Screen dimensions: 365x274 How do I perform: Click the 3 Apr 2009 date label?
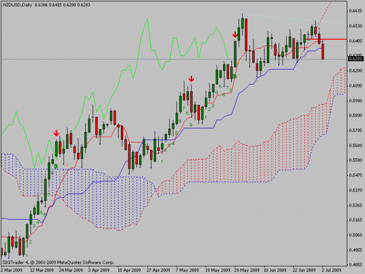99,270
